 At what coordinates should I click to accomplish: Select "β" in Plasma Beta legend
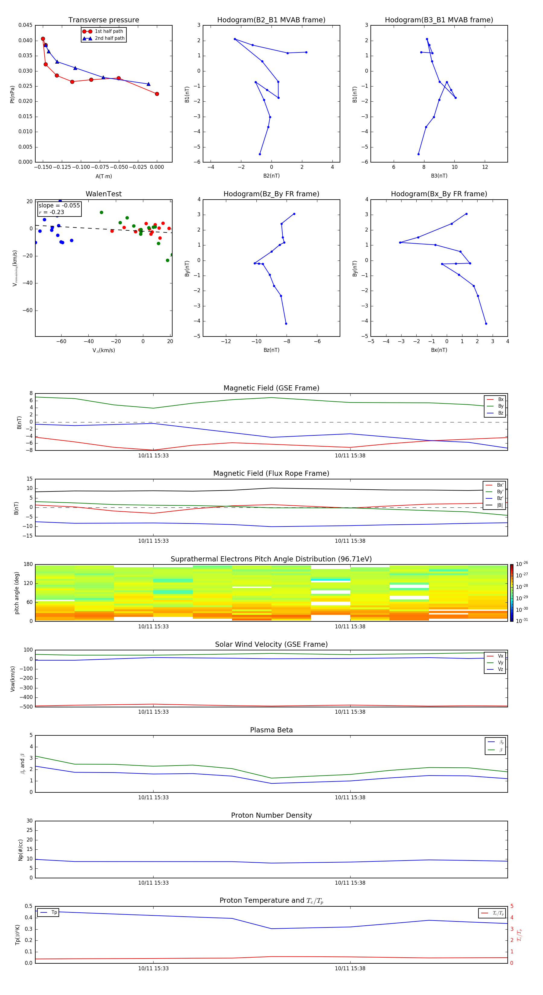point(495,750)
